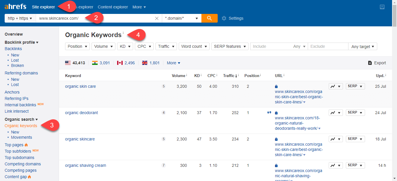Open Movements under Organic search

[x=22, y=137]
